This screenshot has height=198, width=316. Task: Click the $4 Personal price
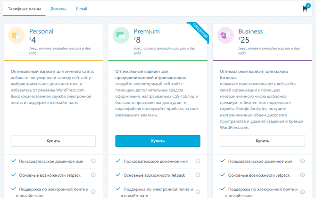tap(33, 40)
